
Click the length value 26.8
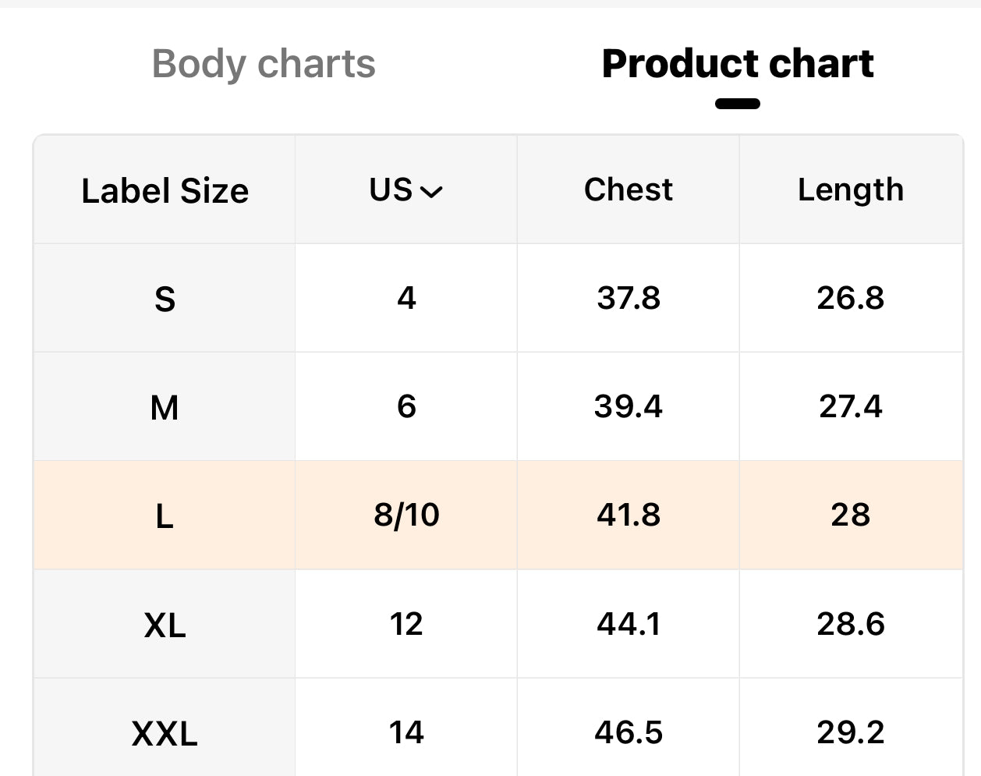pyautogui.click(x=850, y=298)
